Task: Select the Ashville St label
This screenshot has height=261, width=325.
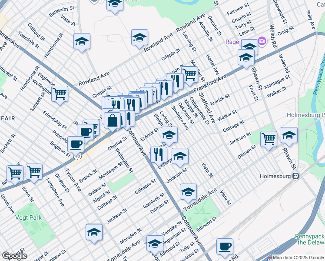Action: click(206, 31)
